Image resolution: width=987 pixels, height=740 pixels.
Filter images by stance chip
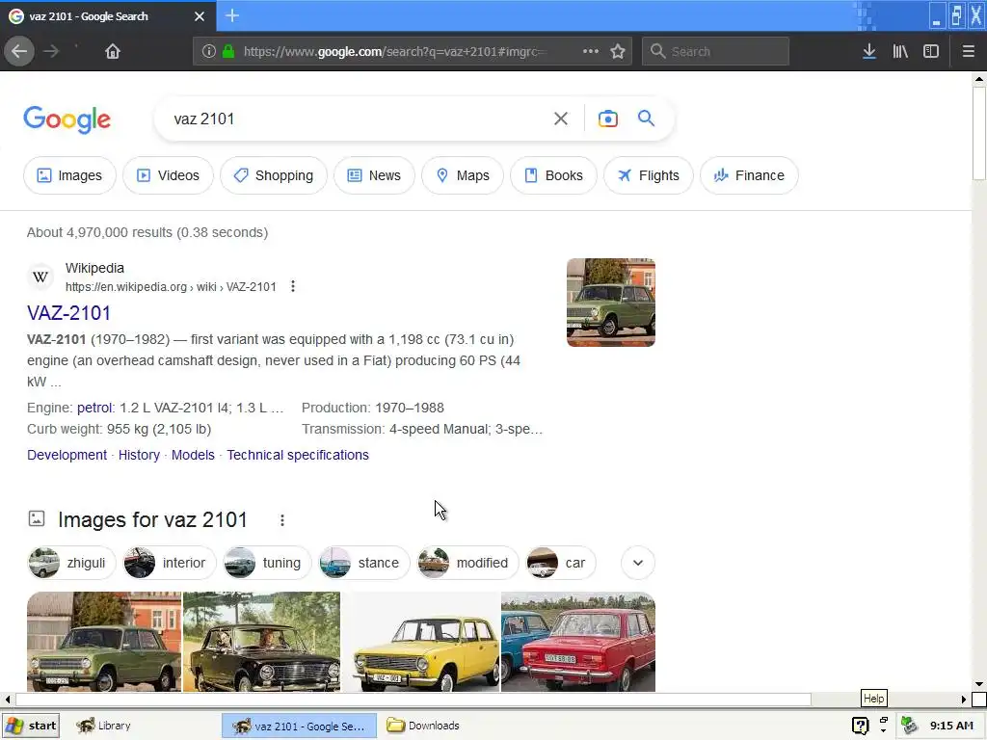coord(364,563)
